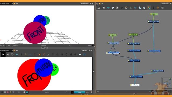The width and height of the screenshot is (172, 97).
Task: Click the collapse arrow below the Node View
Action: click(135, 94)
